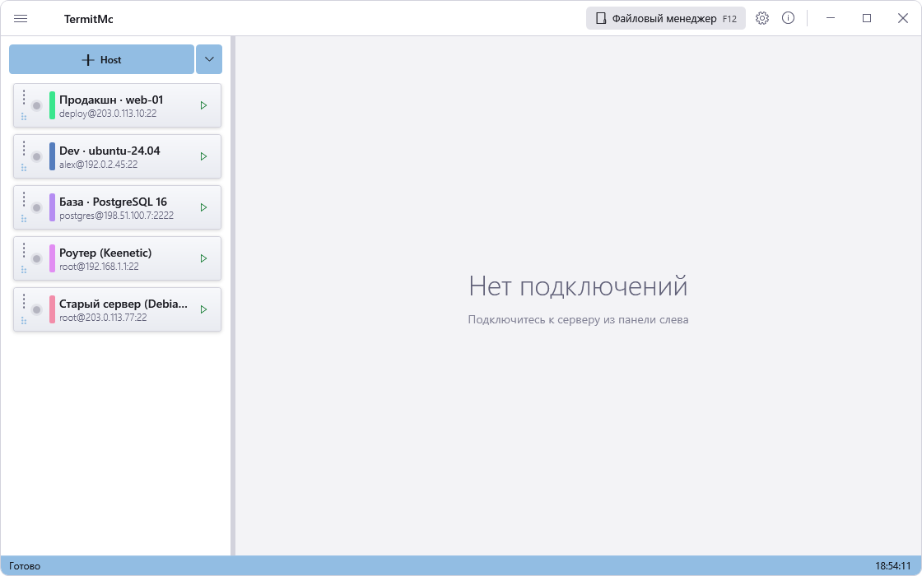Connect to Роутер (Keenetic) with play icon

tap(203, 258)
